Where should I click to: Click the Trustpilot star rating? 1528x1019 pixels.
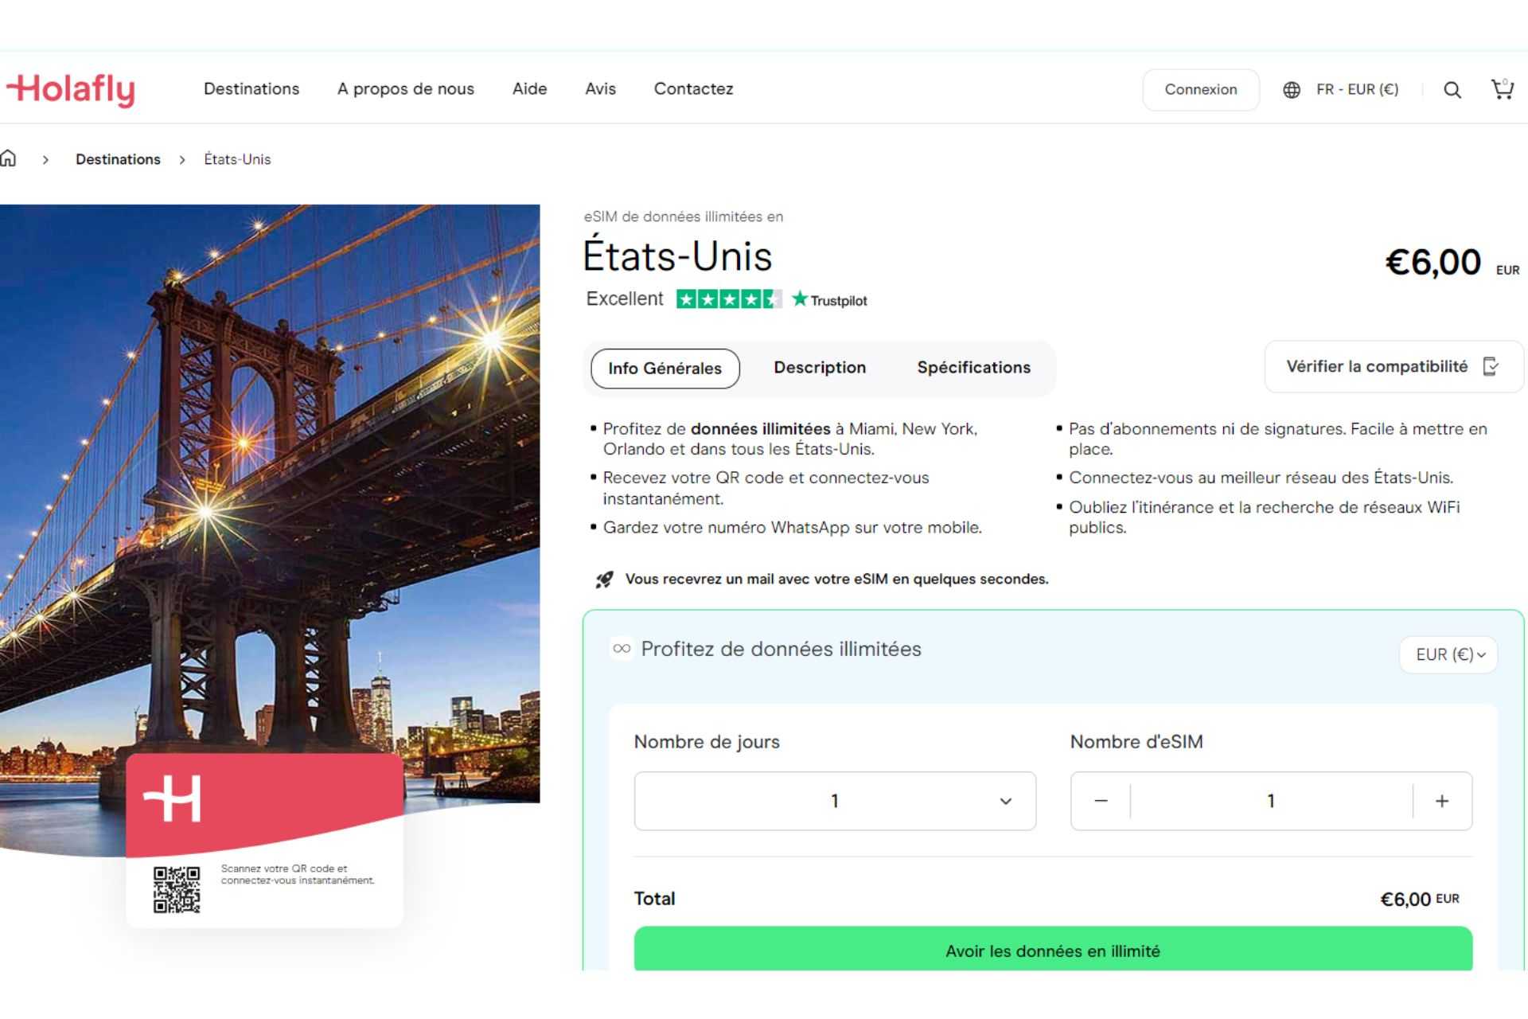tap(728, 299)
